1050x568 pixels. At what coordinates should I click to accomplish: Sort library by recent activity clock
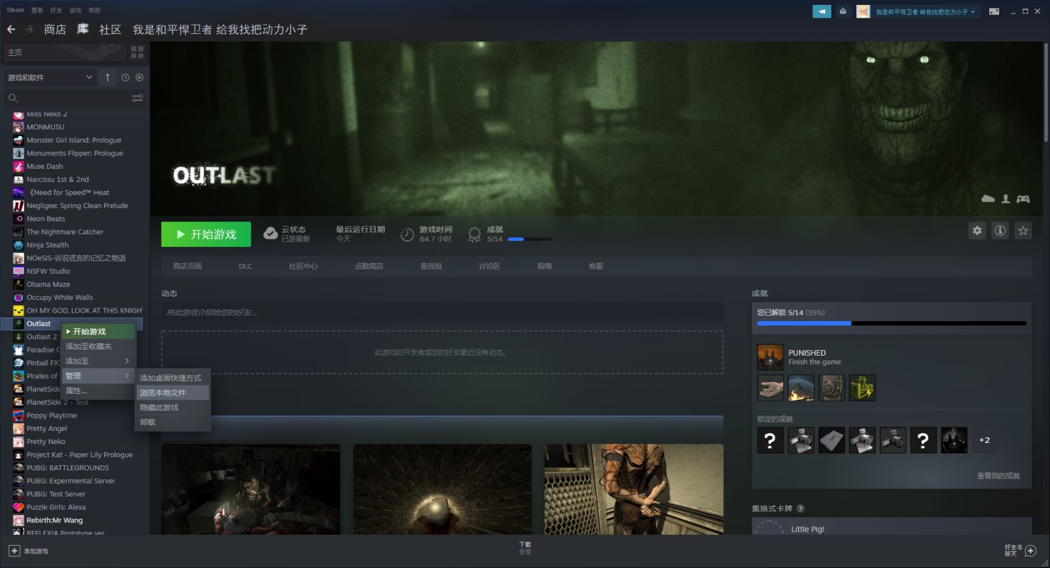[x=125, y=77]
